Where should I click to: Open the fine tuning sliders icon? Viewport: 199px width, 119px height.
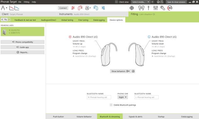(156, 8)
